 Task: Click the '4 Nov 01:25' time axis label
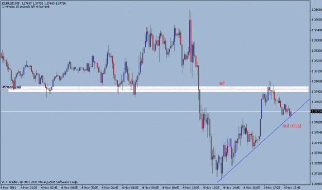pyautogui.click(x=29, y=187)
